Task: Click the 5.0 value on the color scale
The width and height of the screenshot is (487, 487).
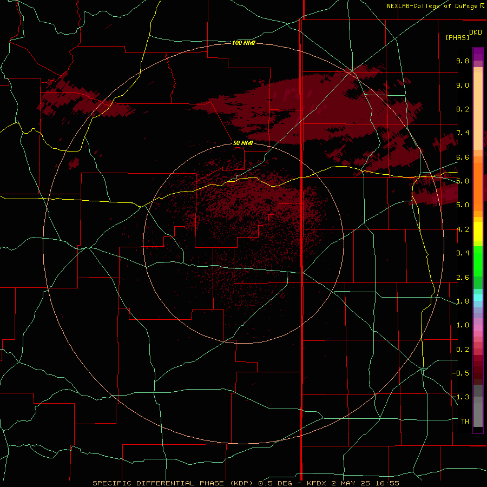Action: [463, 205]
